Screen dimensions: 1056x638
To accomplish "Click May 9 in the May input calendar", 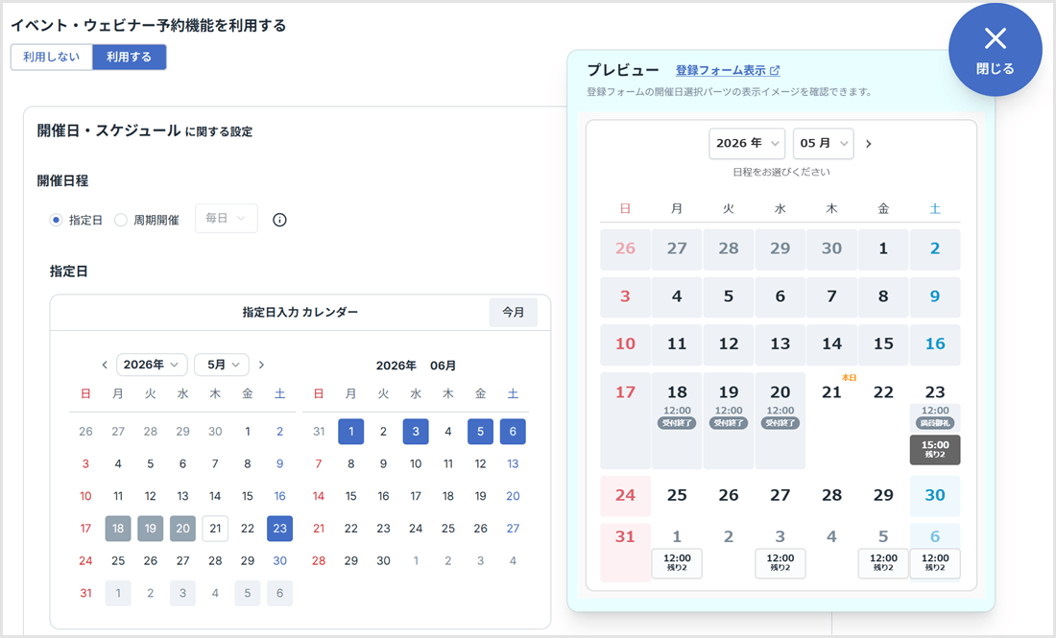I will pos(280,463).
